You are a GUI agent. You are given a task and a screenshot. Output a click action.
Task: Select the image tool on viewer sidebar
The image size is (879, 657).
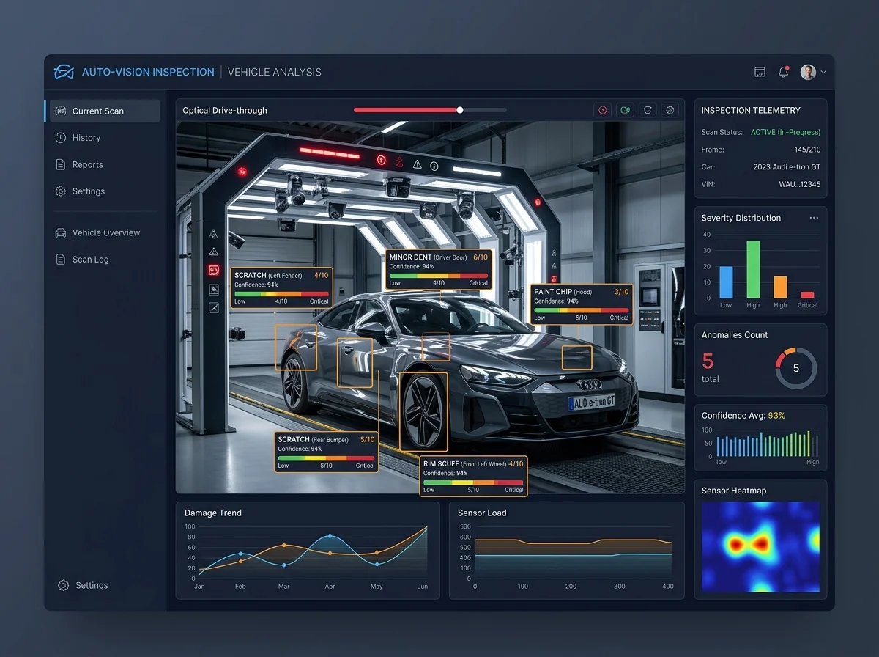pyautogui.click(x=214, y=290)
